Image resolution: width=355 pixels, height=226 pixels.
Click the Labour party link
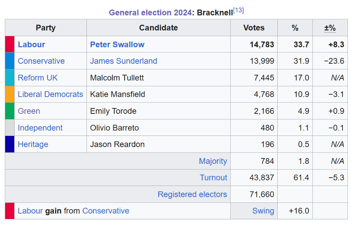point(31,45)
